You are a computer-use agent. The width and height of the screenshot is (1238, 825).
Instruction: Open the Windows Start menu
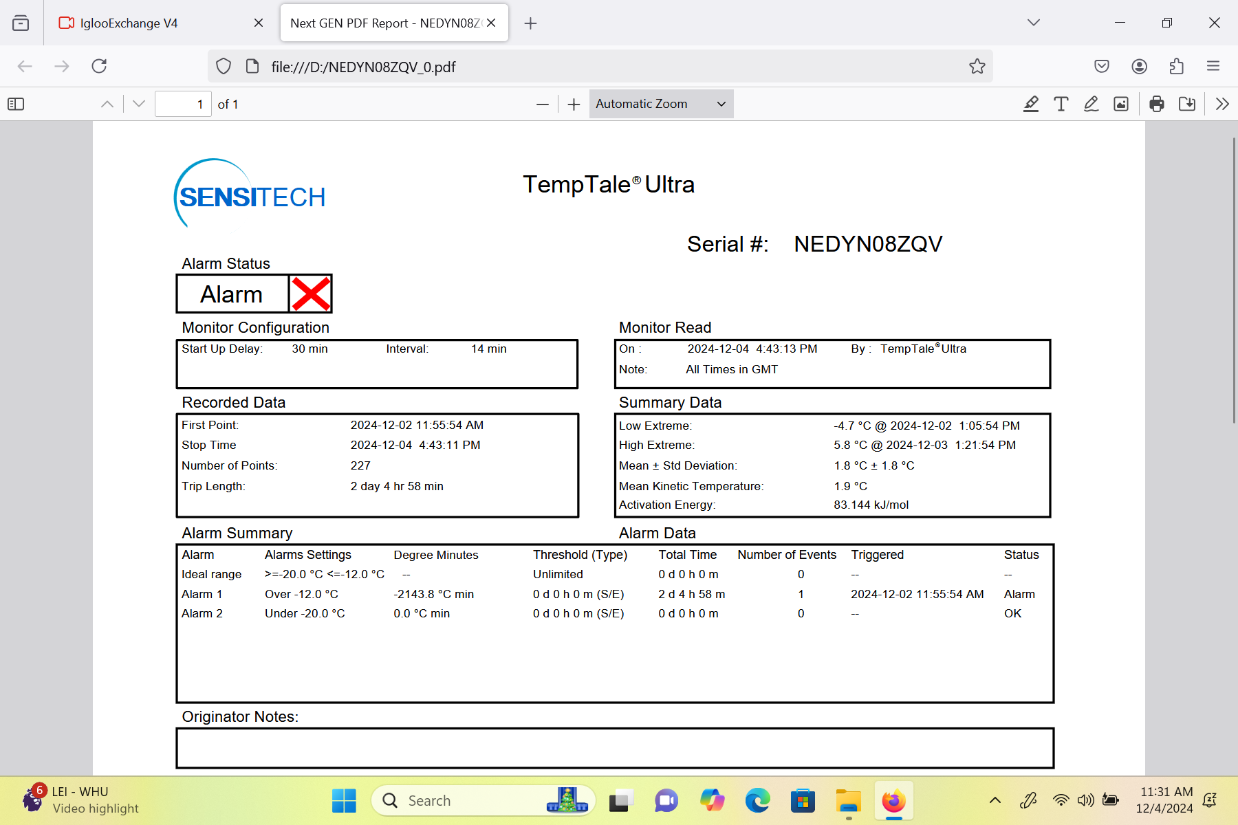coord(344,800)
